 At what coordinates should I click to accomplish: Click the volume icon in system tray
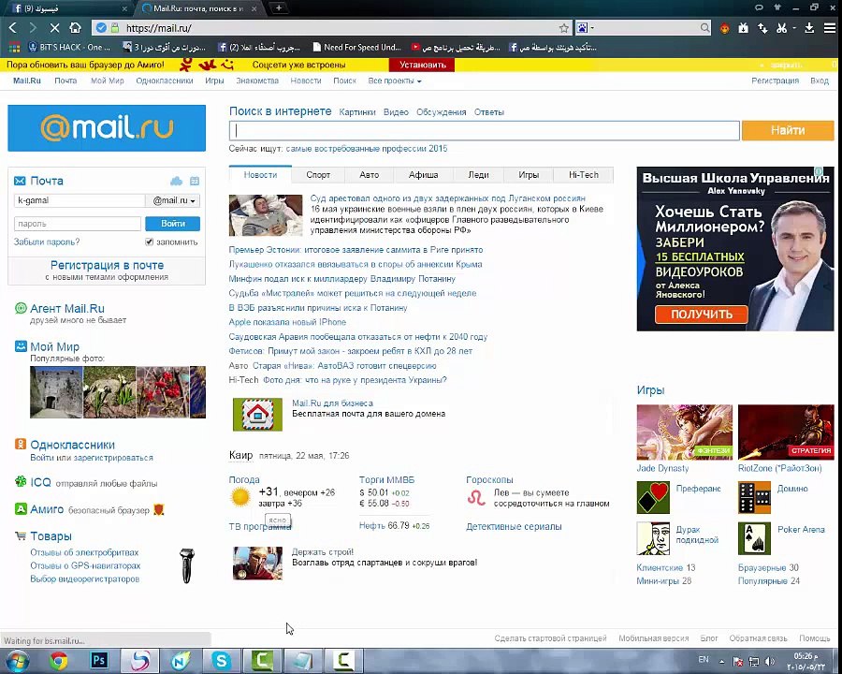(770, 661)
